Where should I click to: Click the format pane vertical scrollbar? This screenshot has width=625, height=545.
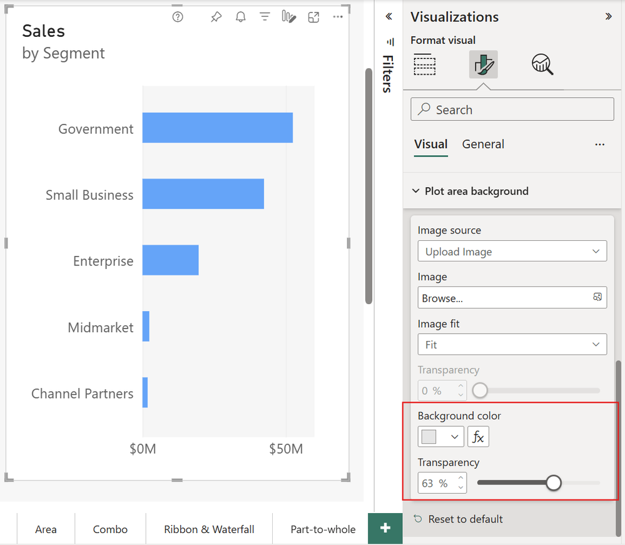pyautogui.click(x=618, y=448)
